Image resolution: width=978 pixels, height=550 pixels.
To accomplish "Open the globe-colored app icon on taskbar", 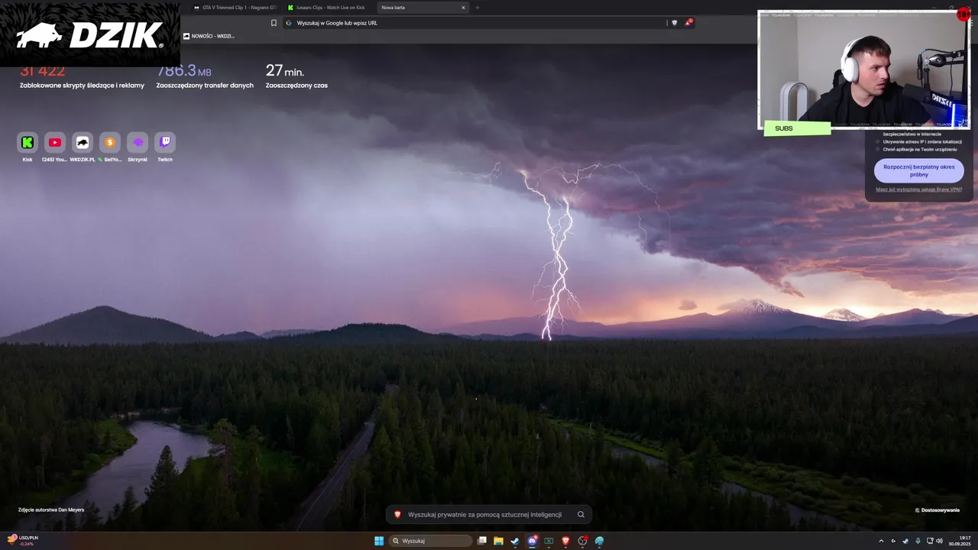I will click(x=599, y=541).
